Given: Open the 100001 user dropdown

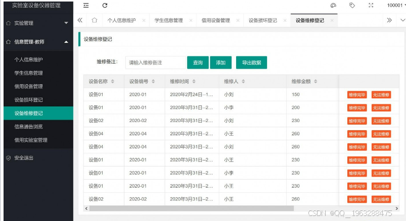Looking at the screenshot, I should tap(396, 6).
